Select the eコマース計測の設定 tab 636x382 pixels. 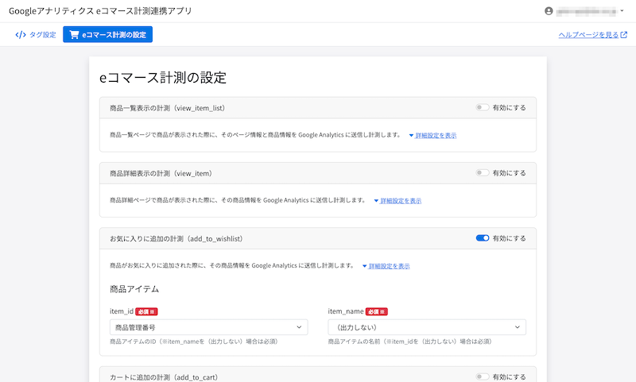tap(107, 35)
